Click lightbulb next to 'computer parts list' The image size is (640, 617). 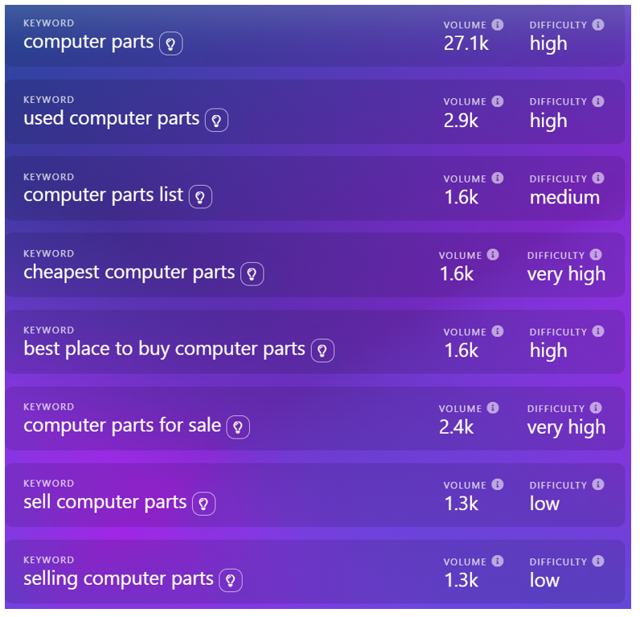200,197
